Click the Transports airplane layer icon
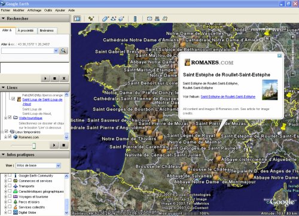This screenshot has height=216, width=299. [16, 186]
